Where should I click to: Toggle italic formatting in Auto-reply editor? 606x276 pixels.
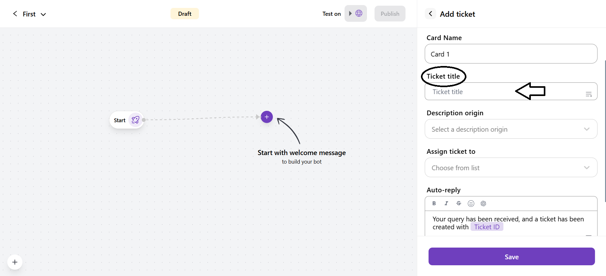coord(446,203)
